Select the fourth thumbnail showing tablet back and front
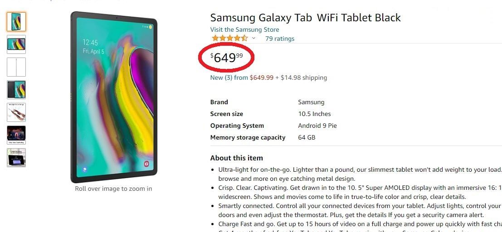This screenshot has width=502, height=232. coord(16,90)
